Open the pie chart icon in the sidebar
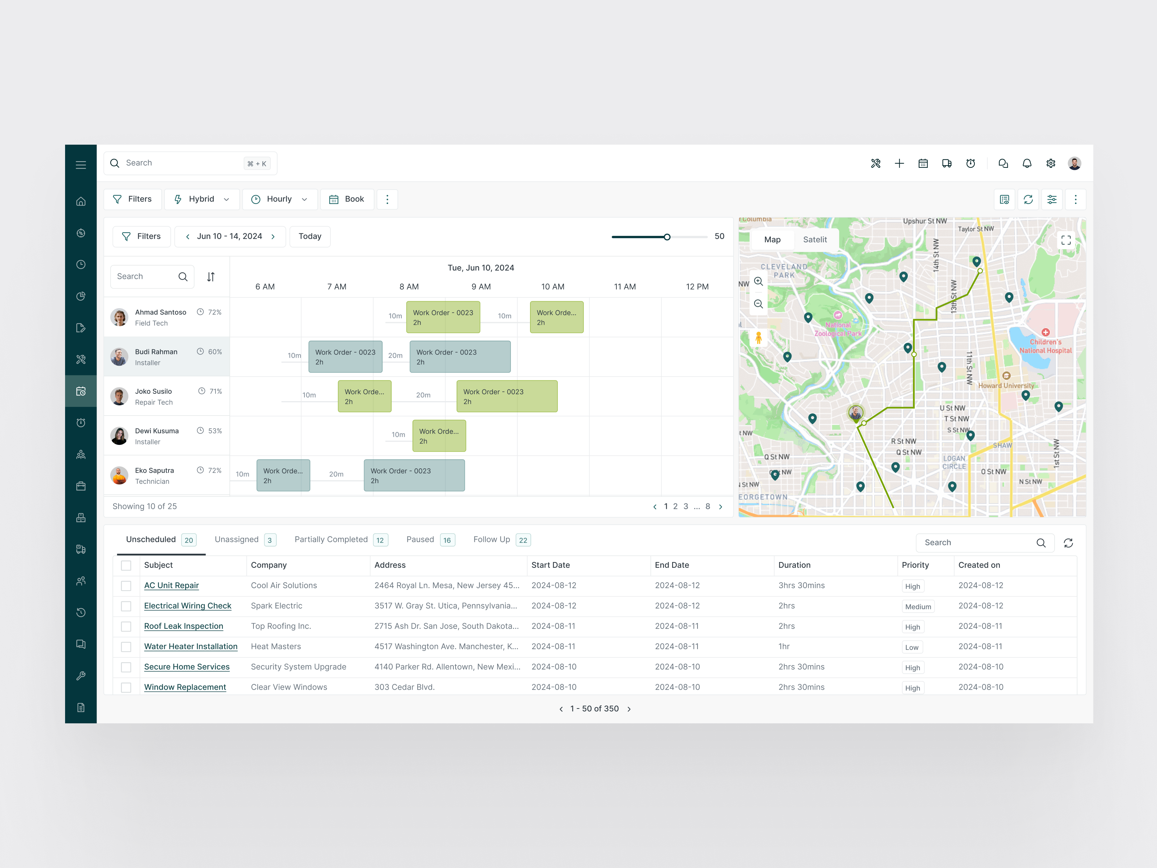 coord(81,296)
